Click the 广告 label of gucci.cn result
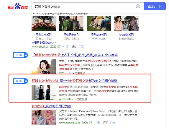 (81, 47)
